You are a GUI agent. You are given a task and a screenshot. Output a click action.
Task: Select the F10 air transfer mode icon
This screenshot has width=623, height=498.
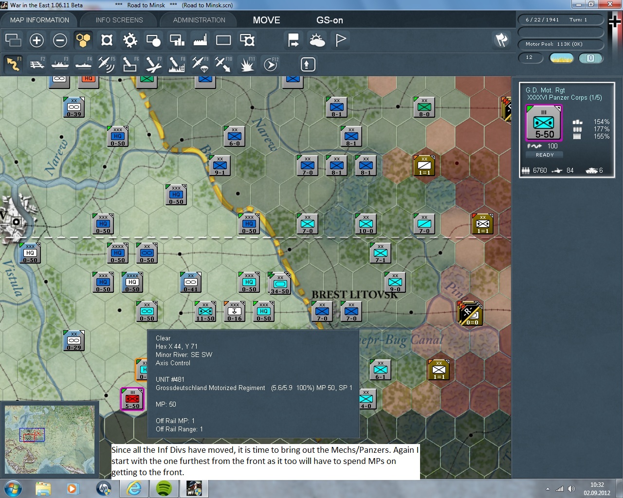(223, 64)
